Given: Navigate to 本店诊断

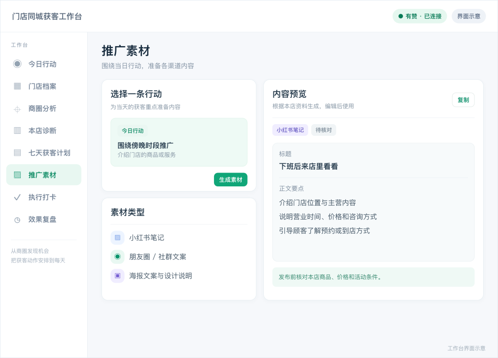Looking at the screenshot, I should 44,131.
